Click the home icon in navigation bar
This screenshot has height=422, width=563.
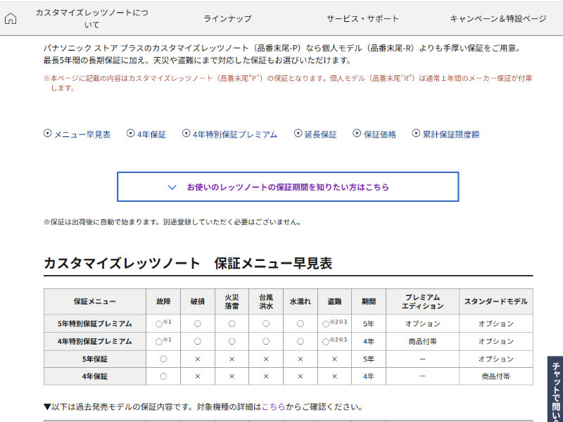click(11, 19)
